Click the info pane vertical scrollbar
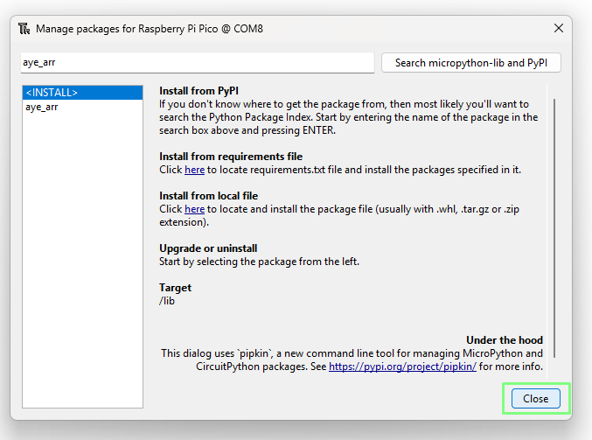Viewport: 592px width, 440px height. (554, 228)
